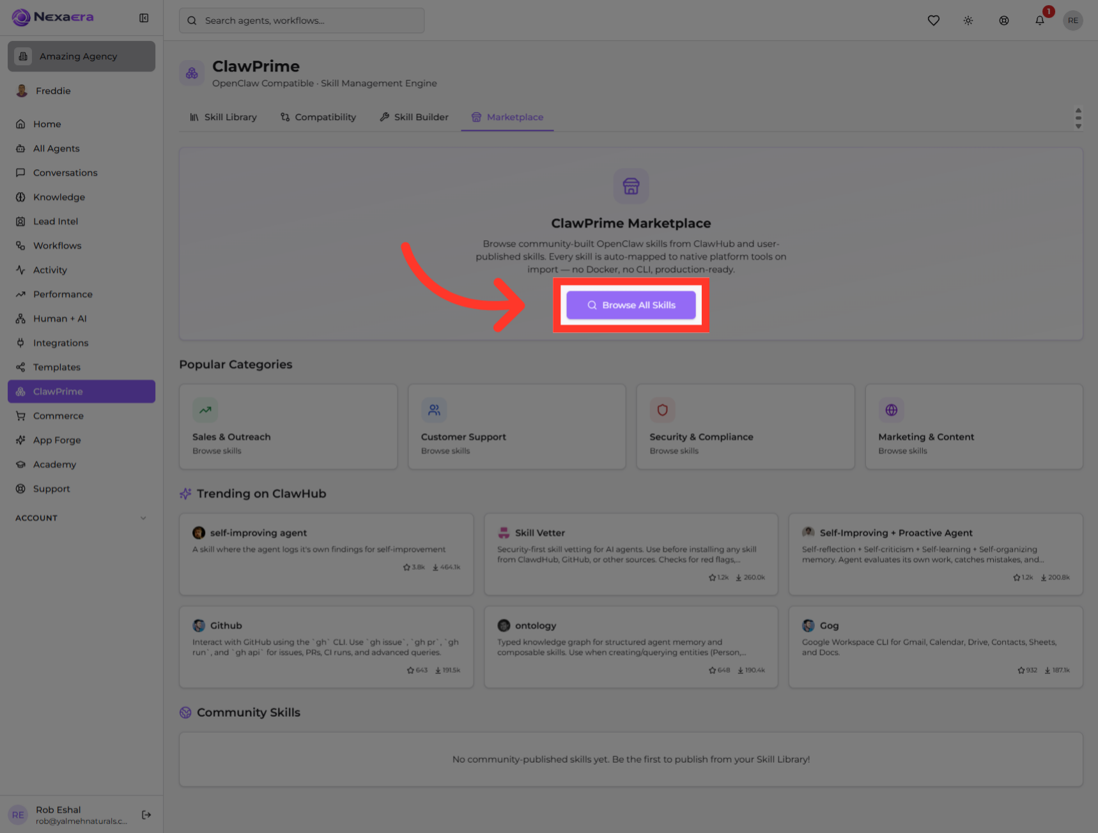Open Performance in sidebar
The width and height of the screenshot is (1098, 833).
coord(81,294)
